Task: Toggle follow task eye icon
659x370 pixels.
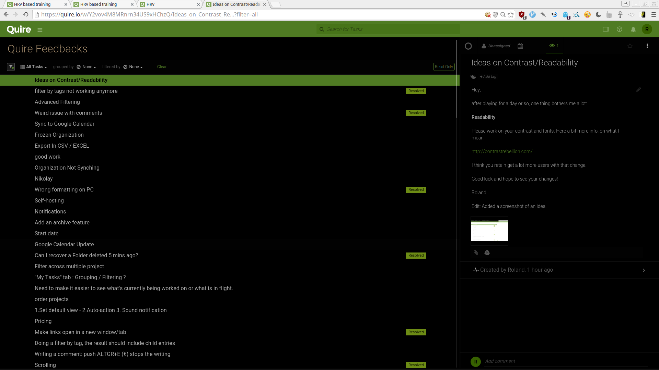Action: 554,46
